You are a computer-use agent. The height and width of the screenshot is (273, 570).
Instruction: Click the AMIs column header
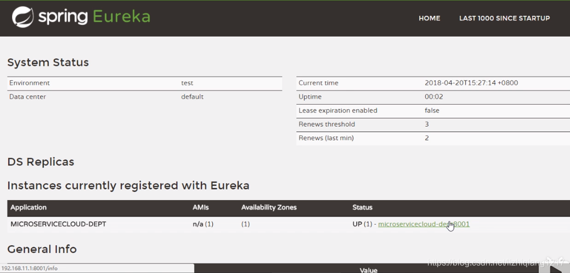201,208
